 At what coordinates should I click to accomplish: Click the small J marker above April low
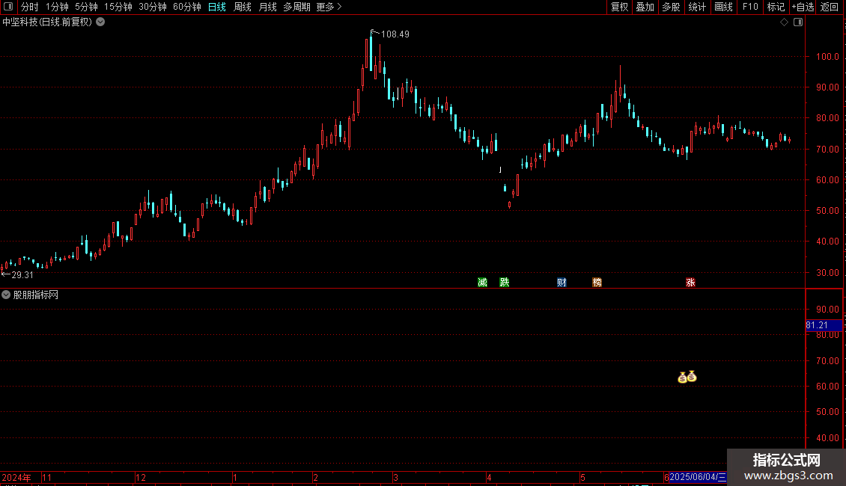[500, 170]
